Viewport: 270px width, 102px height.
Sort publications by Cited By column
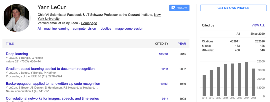[x=161, y=44]
